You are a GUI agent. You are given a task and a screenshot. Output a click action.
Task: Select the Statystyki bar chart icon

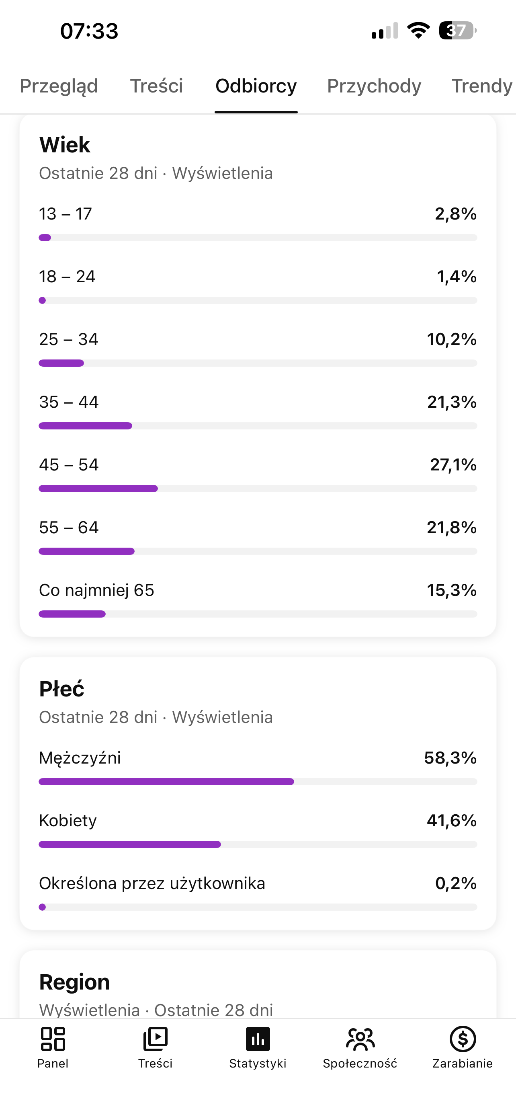[258, 1039]
